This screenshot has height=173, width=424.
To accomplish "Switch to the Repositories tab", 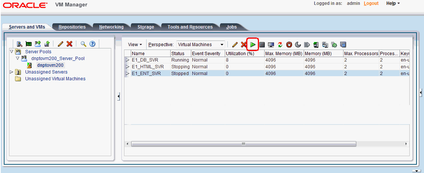I will [x=72, y=27].
